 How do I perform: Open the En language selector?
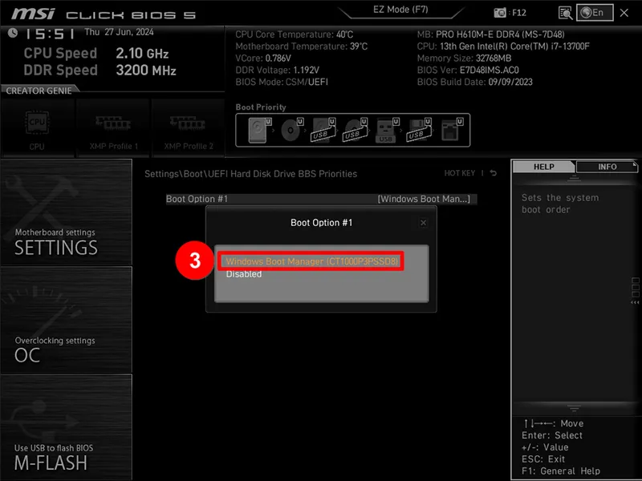[595, 13]
